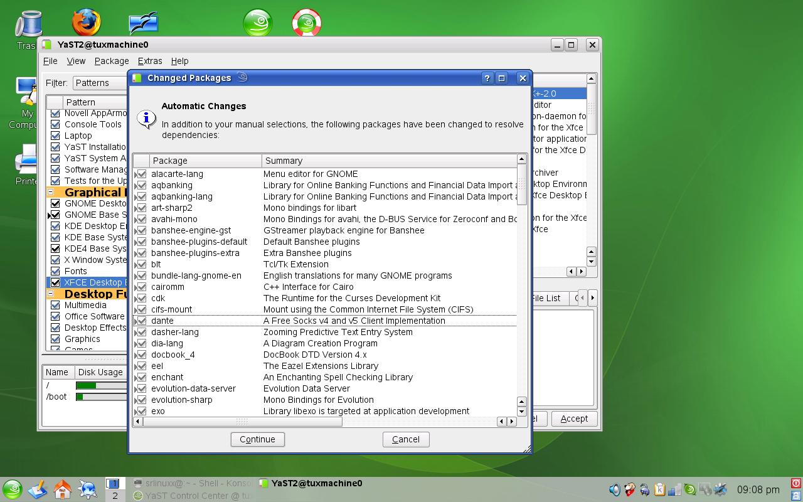Open the View menu
Screen dimensions: 803x502
[x=76, y=61]
